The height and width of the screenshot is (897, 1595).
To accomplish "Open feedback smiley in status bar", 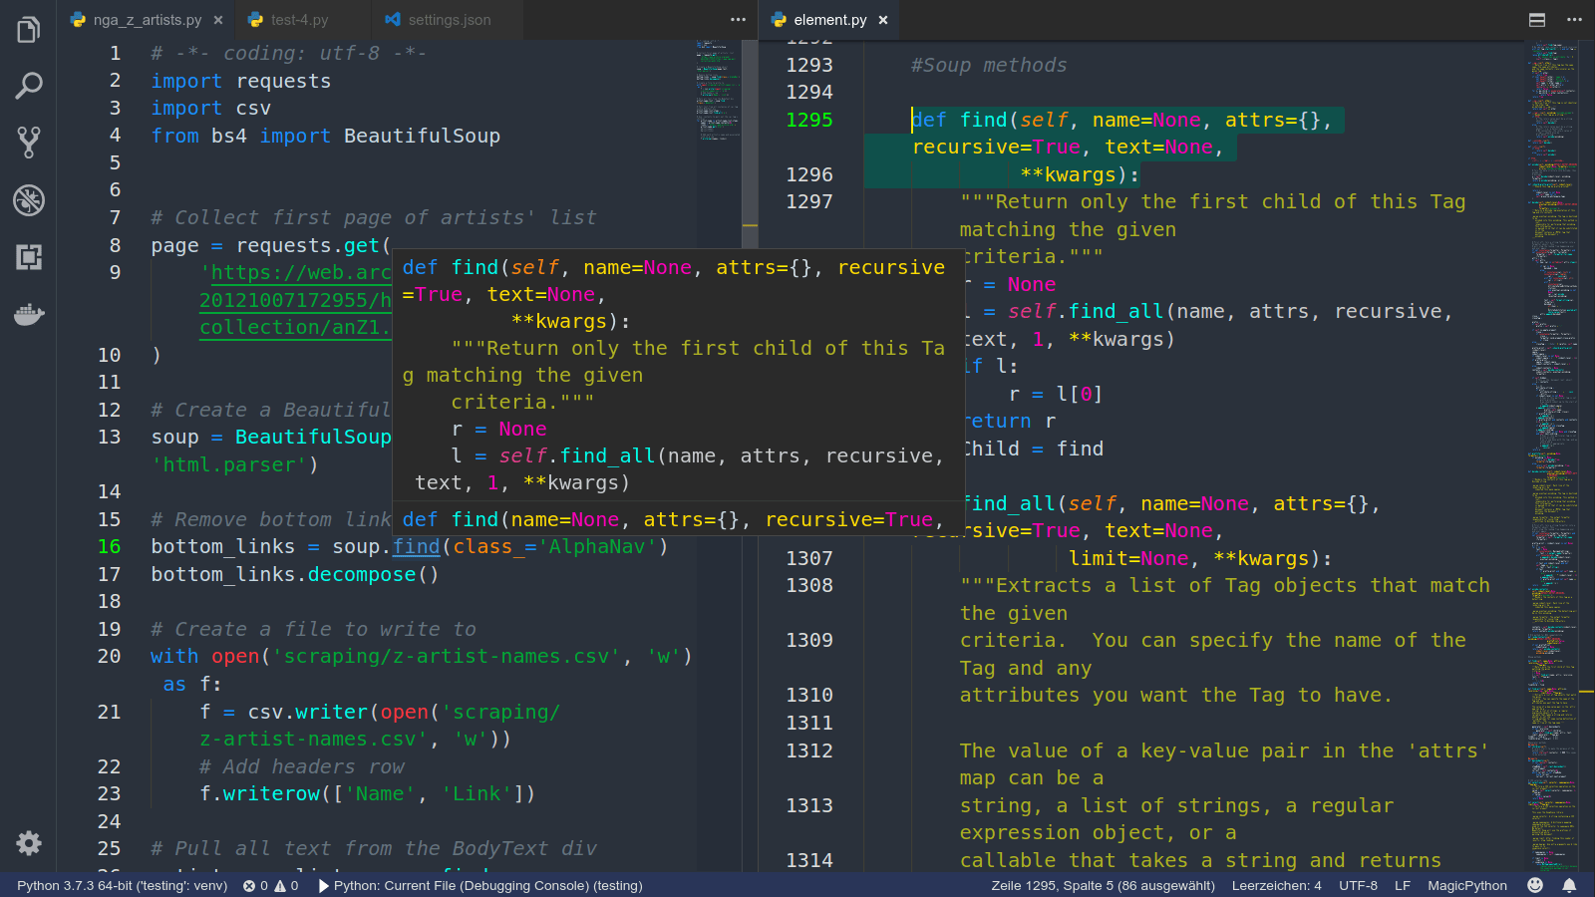I will tap(1535, 885).
